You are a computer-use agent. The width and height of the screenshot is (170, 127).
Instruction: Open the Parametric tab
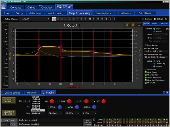point(32,93)
